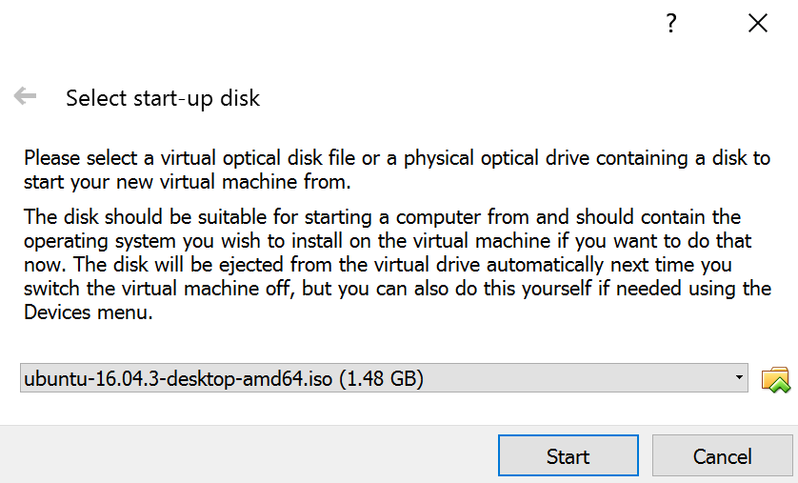
Task: Select the 1.48 GB ISO entry field
Action: pyautogui.click(x=384, y=377)
